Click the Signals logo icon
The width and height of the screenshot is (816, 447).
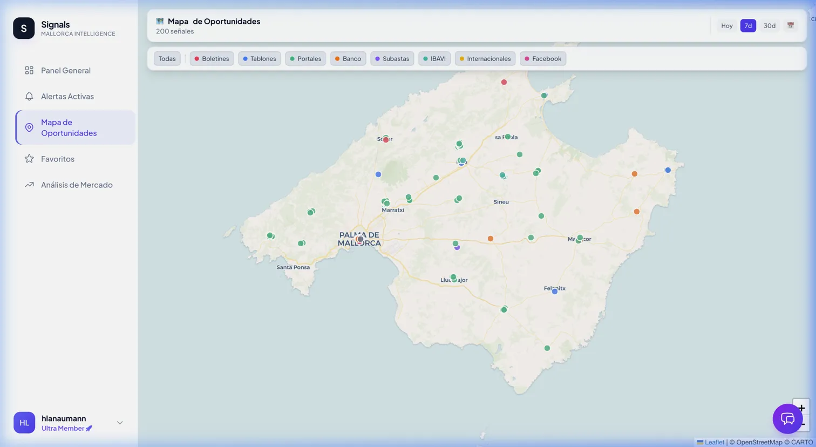(24, 28)
